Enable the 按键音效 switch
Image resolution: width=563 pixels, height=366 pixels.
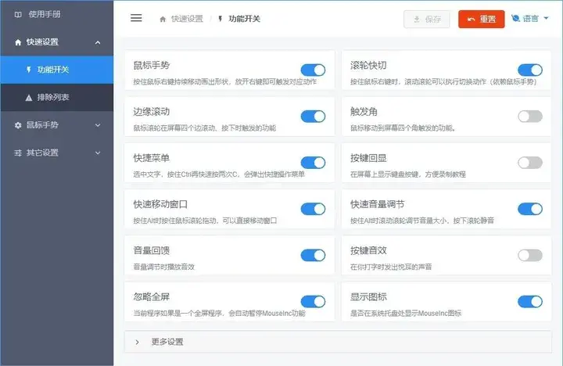530,256
